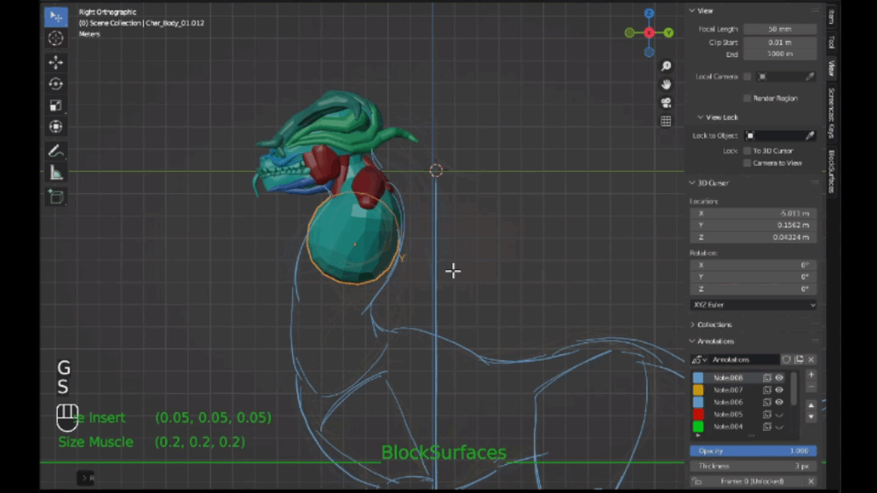Activate the Move tool
877x493 pixels.
click(55, 62)
